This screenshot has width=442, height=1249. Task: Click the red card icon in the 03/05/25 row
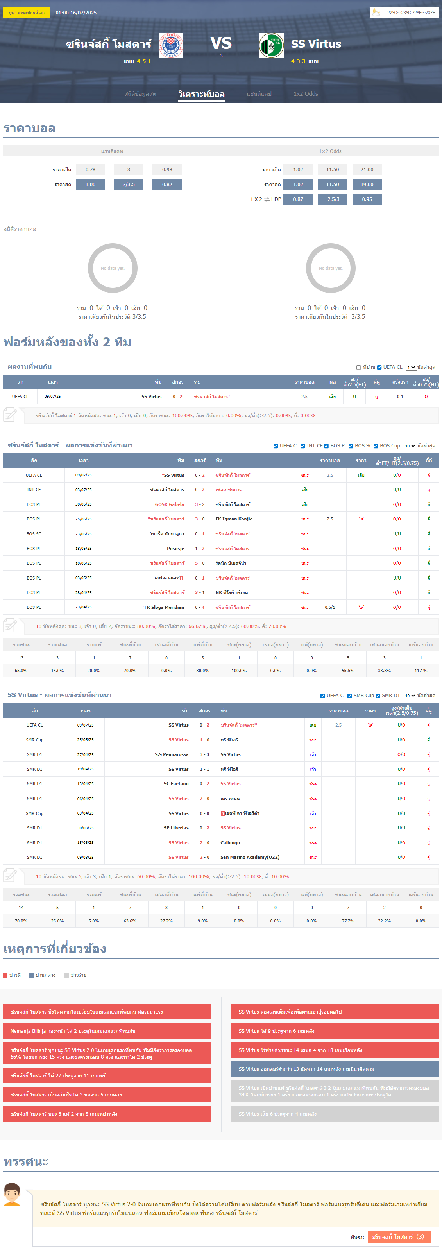point(182,578)
